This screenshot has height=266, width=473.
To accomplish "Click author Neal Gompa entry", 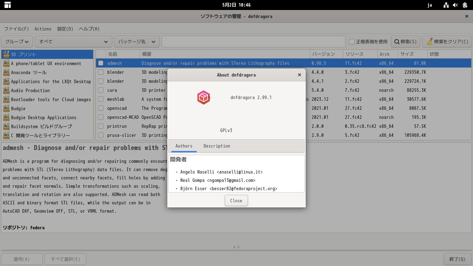I will coord(218,180).
